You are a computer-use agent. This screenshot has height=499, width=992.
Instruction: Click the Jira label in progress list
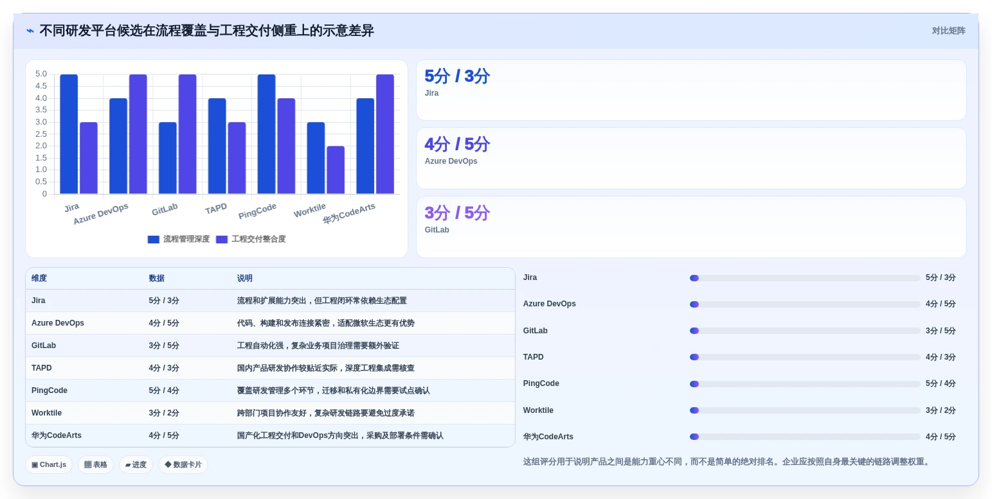[x=530, y=277]
